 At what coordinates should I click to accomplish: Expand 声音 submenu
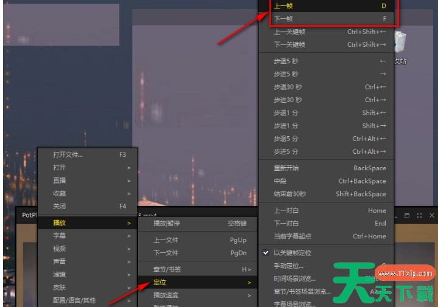[x=88, y=261]
